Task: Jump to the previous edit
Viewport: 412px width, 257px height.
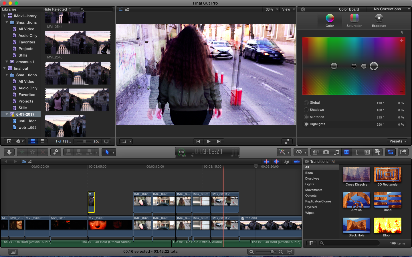Action: click(198, 141)
